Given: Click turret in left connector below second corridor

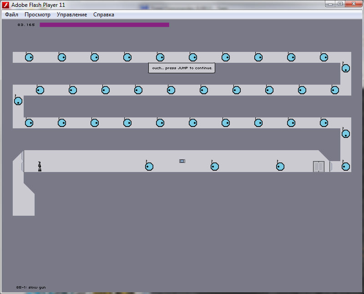Looking at the screenshot, I should 18,101.
